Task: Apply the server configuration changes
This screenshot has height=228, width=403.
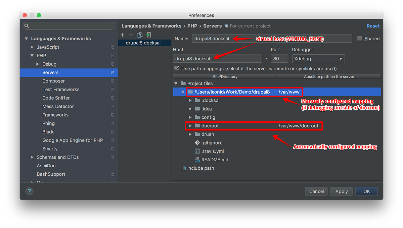Action: [341, 191]
